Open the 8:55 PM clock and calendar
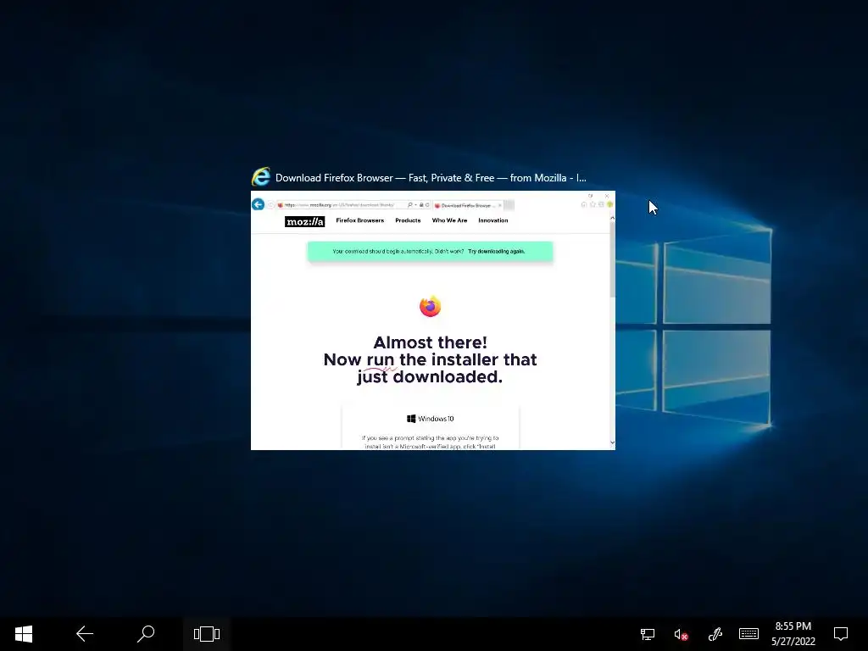The image size is (868, 651). 793,634
